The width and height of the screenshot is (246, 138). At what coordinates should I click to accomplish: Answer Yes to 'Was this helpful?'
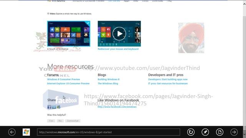(x=51, y=121)
